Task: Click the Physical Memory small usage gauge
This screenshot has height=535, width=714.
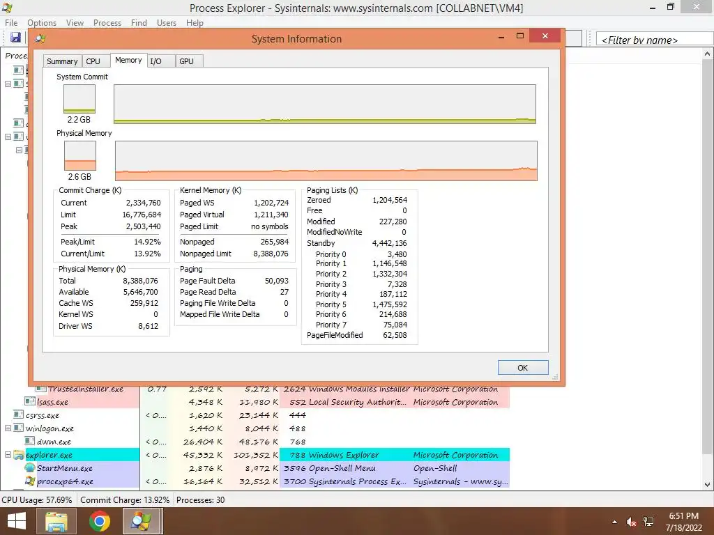Action: (80, 155)
